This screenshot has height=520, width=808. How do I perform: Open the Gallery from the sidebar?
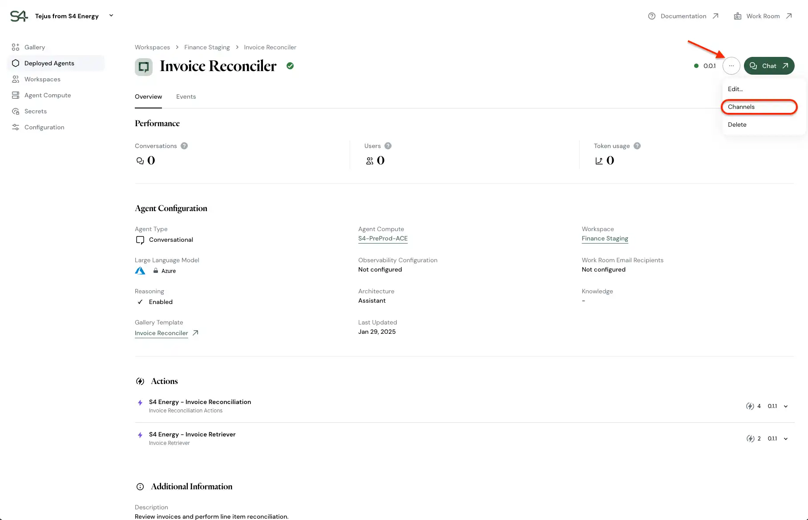click(34, 47)
